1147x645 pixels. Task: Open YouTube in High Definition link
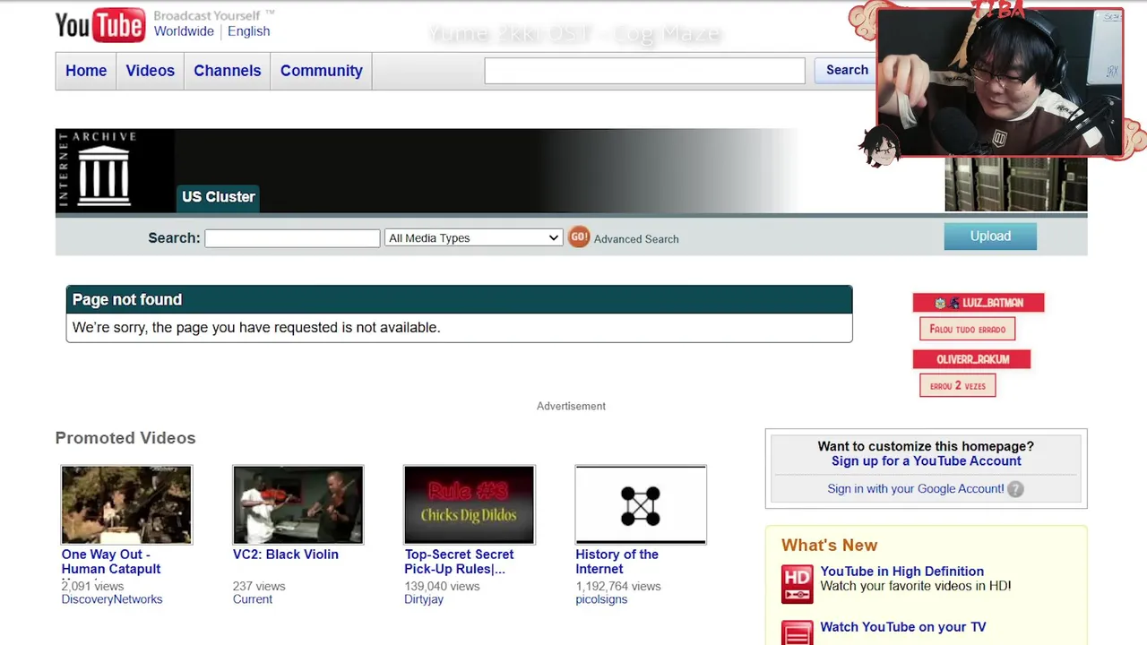click(x=901, y=572)
